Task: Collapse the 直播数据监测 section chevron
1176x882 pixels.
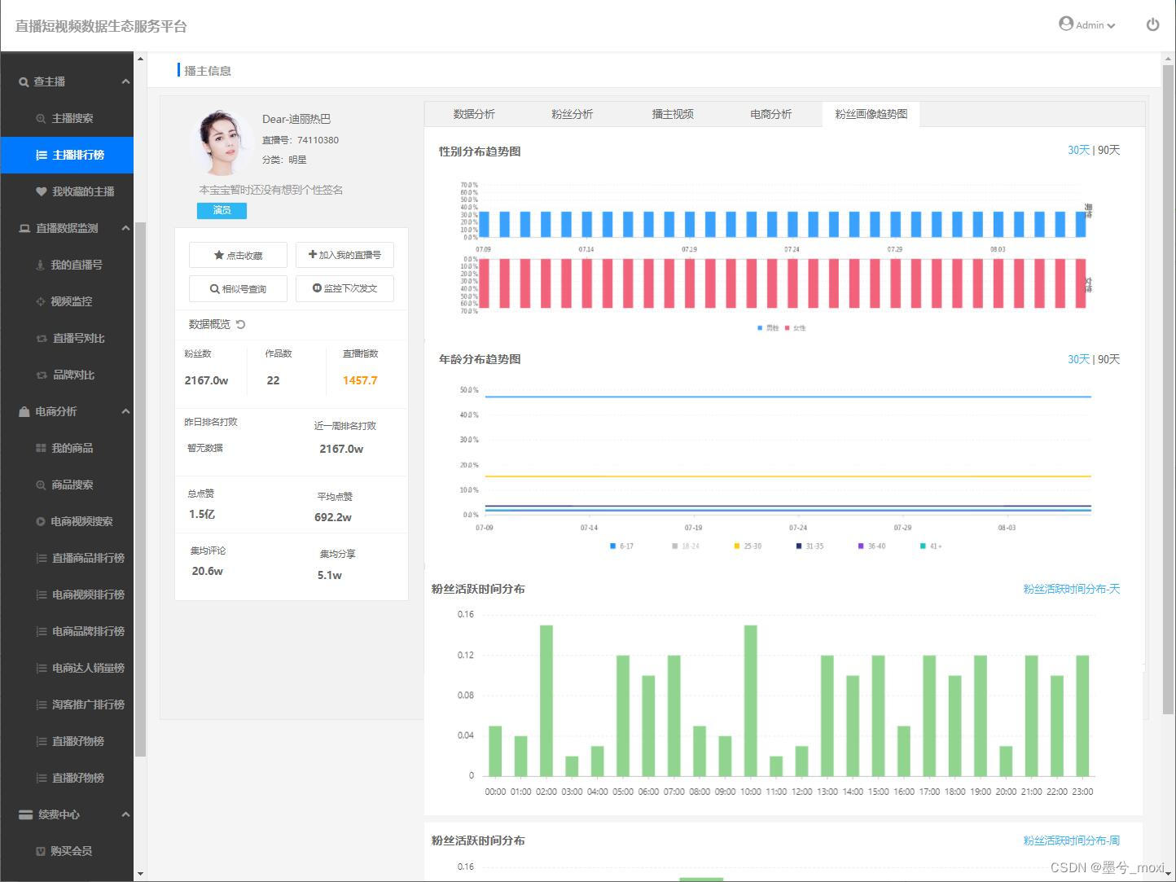Action: (125, 228)
